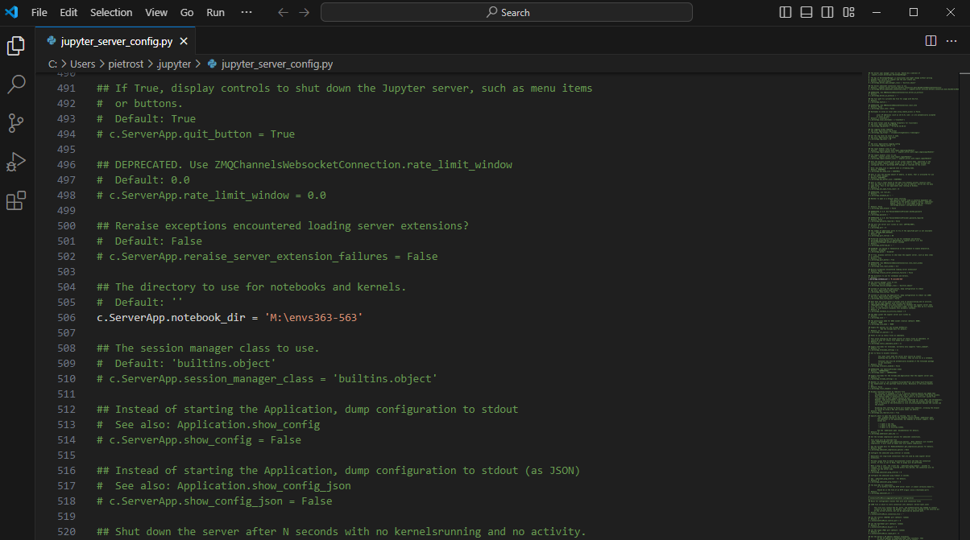
Task: Toggle the secondary side bar layout button
Action: pyautogui.click(x=827, y=12)
